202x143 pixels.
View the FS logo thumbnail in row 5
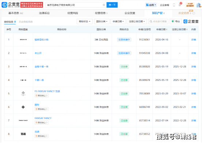pyautogui.click(x=23, y=94)
